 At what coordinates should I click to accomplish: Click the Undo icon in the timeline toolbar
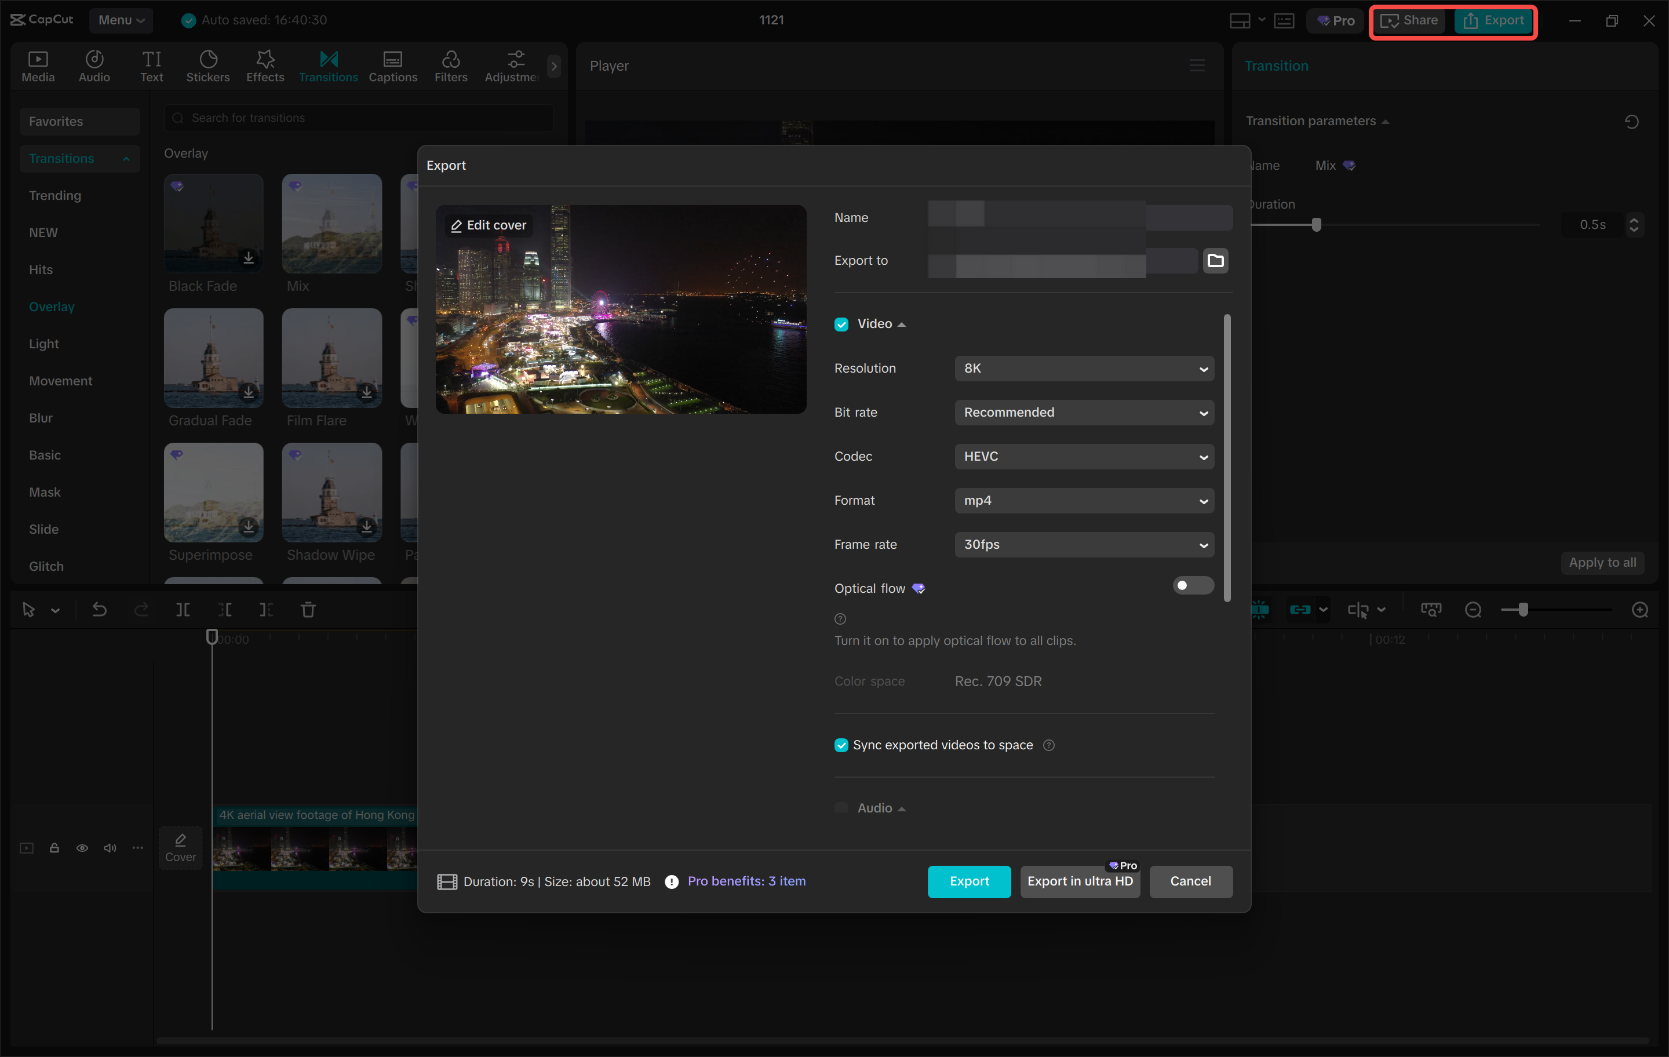click(99, 609)
